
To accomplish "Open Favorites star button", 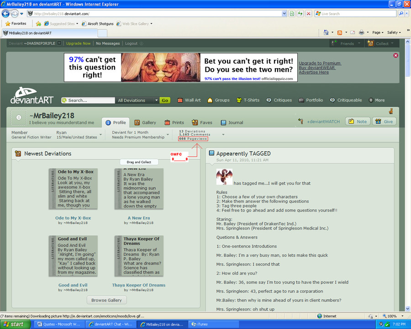I will point(16,24).
